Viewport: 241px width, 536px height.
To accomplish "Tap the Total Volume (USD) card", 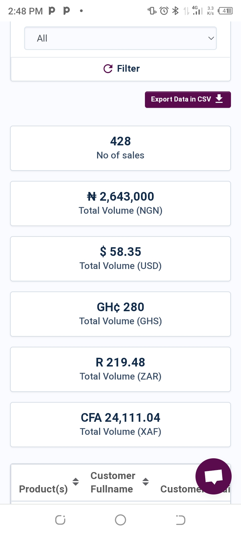I will 120,259.
